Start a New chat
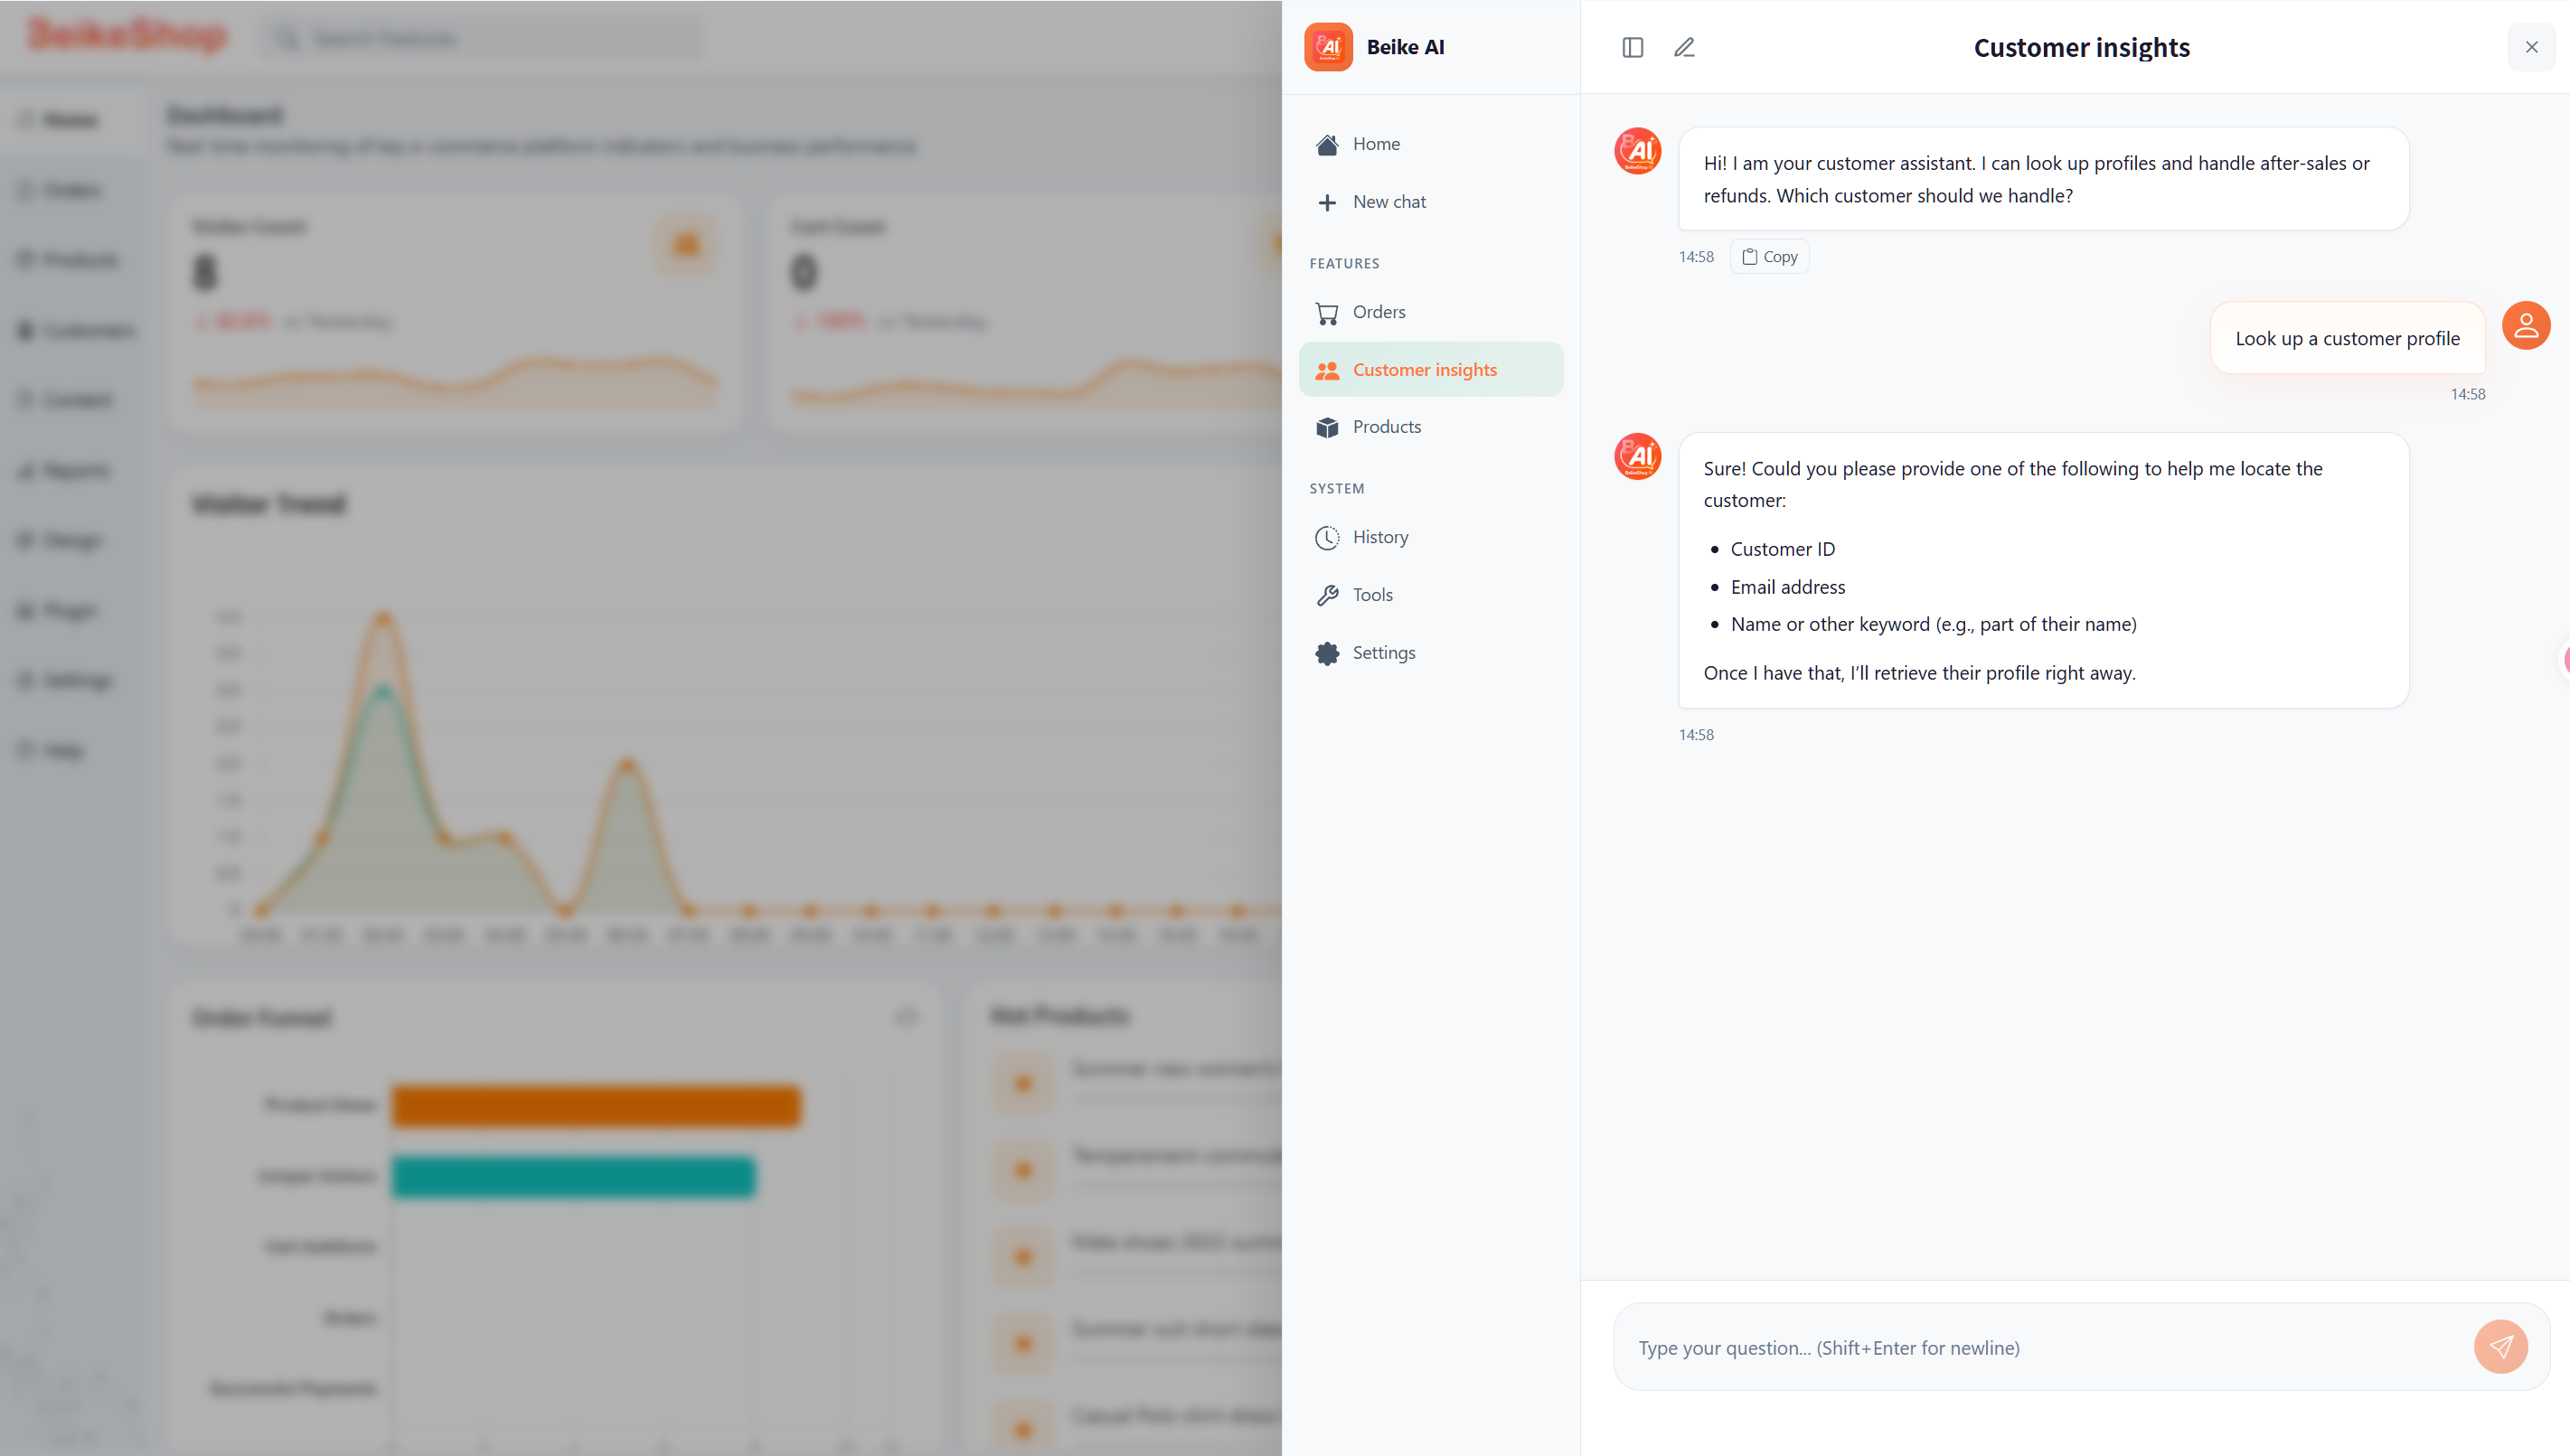 coord(1431,203)
